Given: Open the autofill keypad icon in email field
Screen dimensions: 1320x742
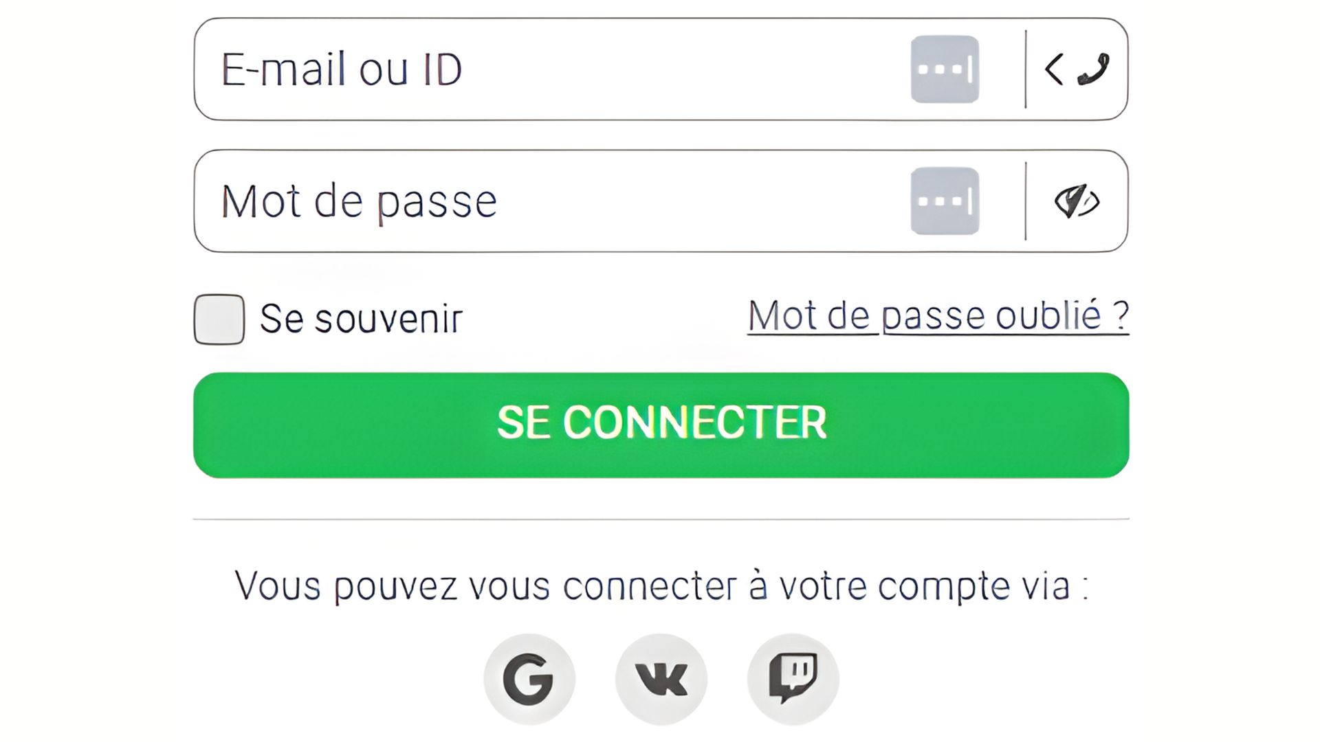Looking at the screenshot, I should tap(945, 69).
